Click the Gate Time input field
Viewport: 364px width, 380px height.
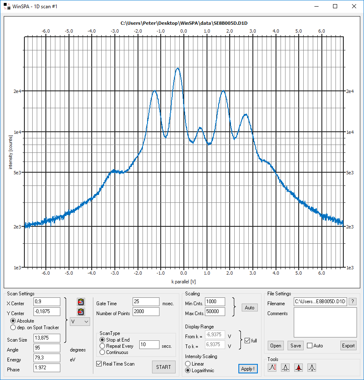click(x=146, y=302)
